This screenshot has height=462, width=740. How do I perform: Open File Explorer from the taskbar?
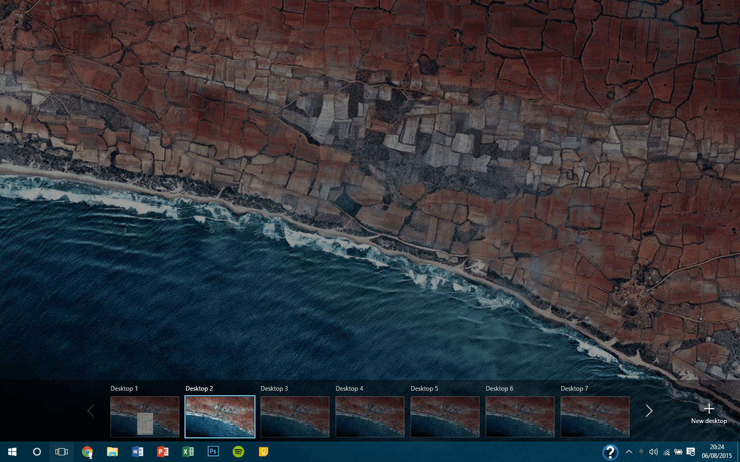point(112,452)
